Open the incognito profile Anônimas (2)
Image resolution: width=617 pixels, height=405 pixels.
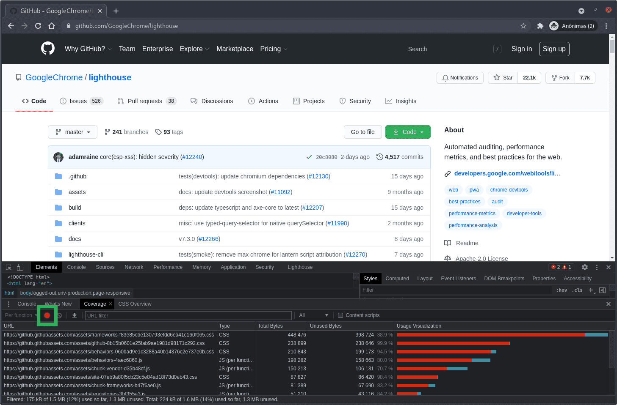pos(573,26)
